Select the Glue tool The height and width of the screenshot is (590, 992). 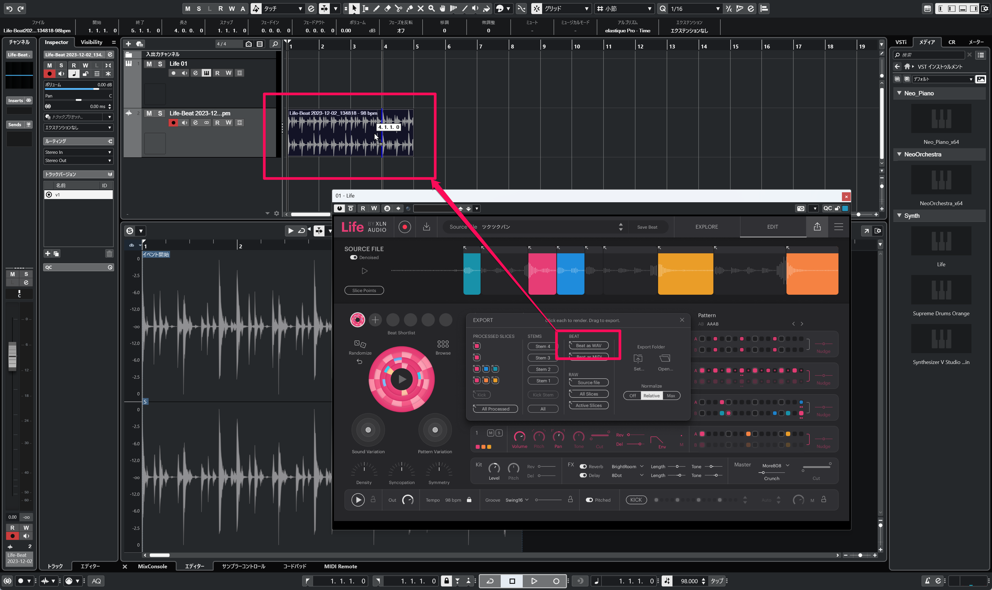[409, 8]
